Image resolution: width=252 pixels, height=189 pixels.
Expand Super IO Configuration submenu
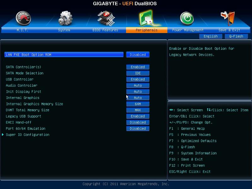click(27, 135)
